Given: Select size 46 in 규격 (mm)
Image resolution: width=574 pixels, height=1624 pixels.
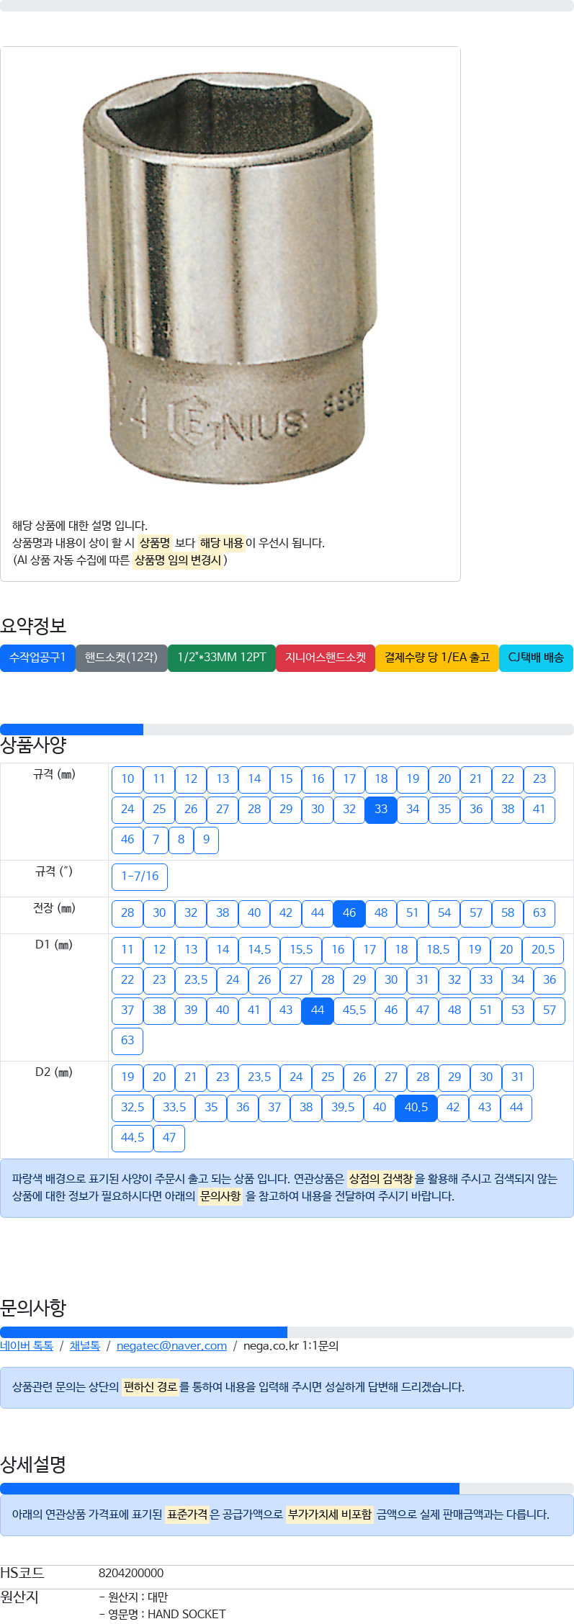Looking at the screenshot, I should click(127, 840).
